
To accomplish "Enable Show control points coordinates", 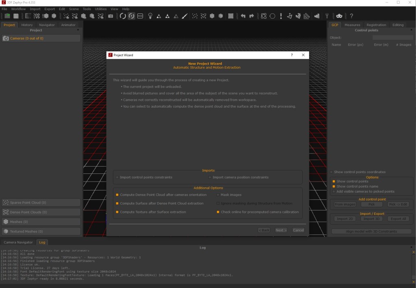I will [x=331, y=172].
